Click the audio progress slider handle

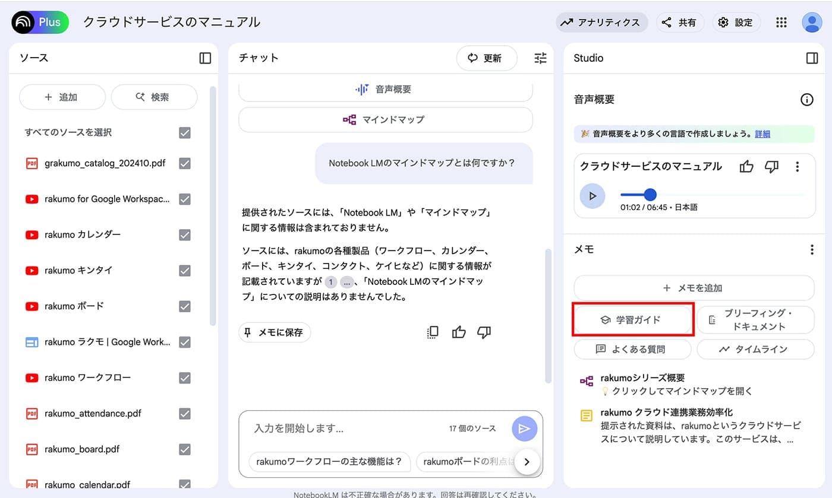[x=650, y=195]
